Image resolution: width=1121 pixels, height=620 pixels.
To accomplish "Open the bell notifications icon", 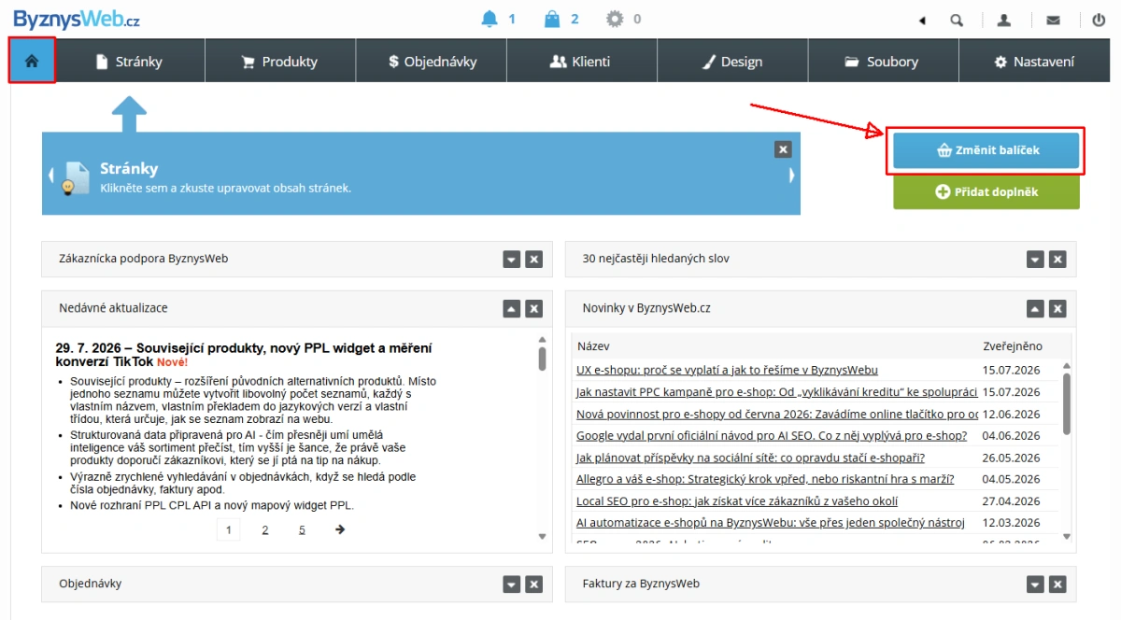I will pos(490,19).
